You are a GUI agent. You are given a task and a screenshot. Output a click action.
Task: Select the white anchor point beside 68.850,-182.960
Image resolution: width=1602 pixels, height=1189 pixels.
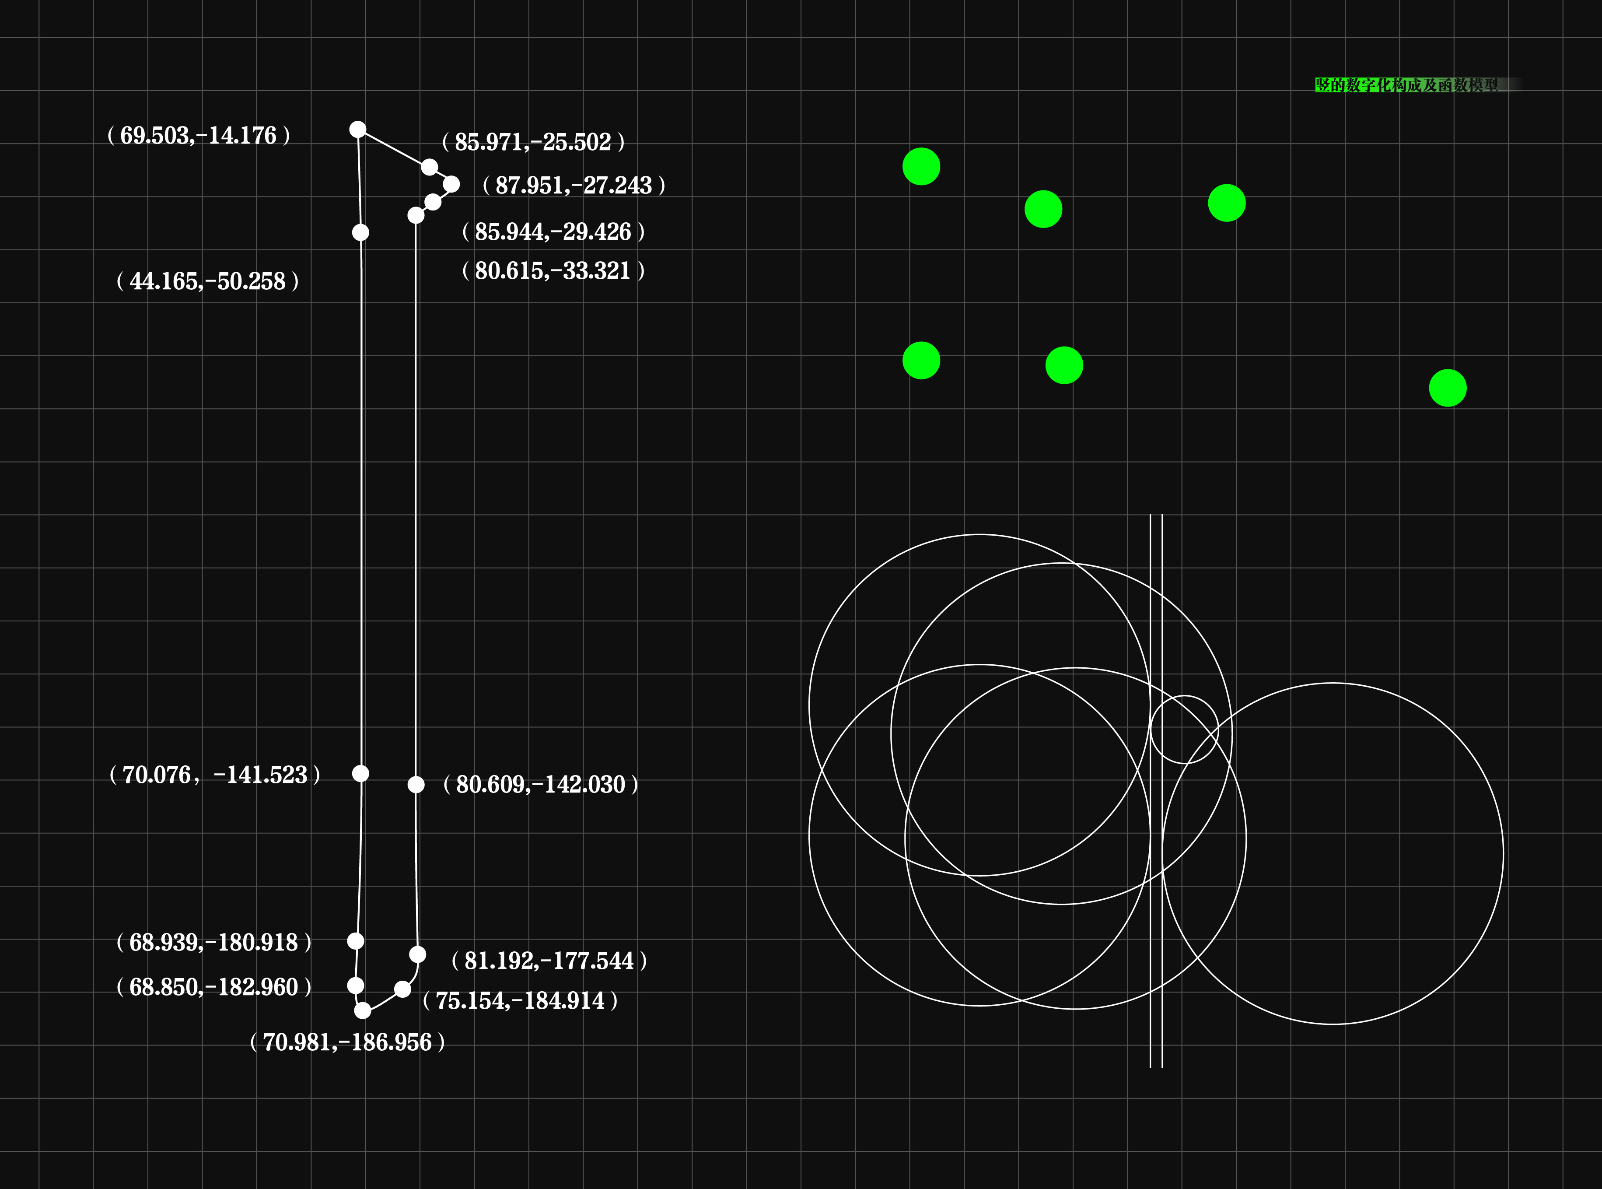click(355, 986)
